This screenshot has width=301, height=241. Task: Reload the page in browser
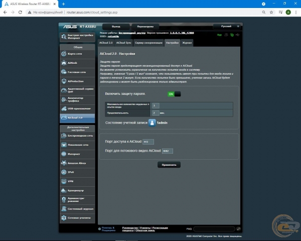[x=20, y=12]
